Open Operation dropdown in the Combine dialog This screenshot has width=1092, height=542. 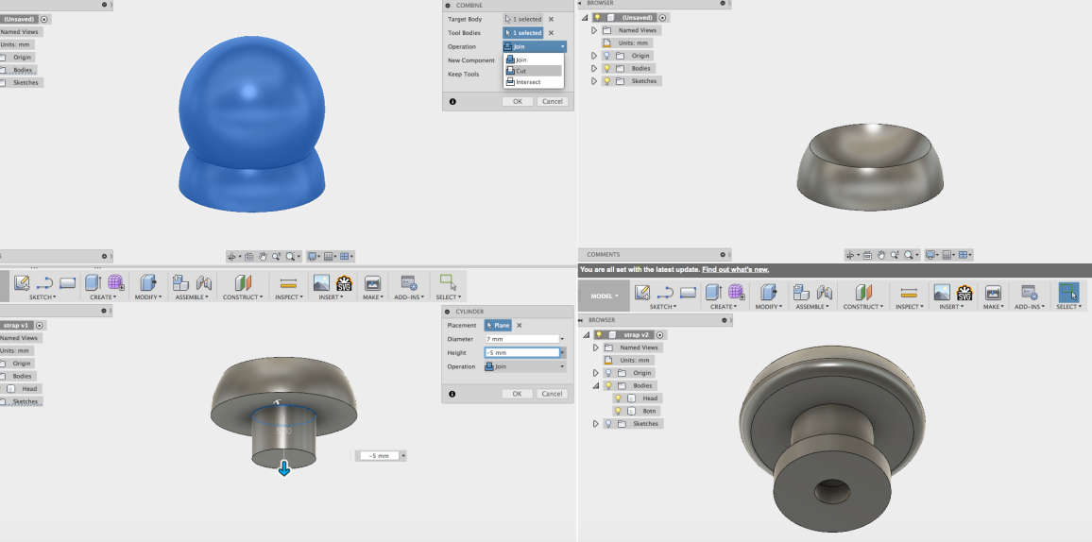(534, 46)
